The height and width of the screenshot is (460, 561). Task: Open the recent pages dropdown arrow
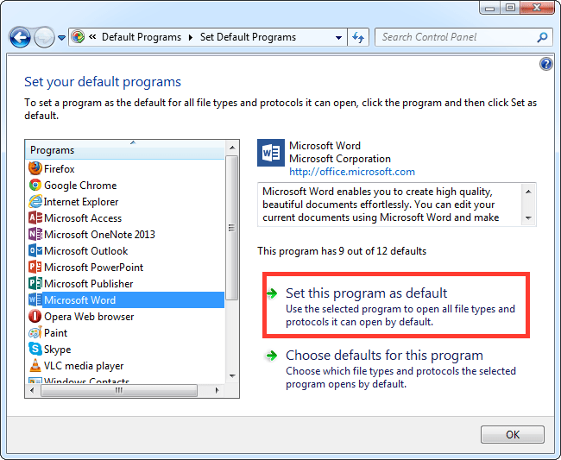coord(61,38)
